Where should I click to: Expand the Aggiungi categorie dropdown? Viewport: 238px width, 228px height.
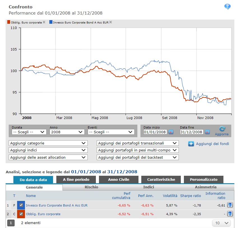(48, 143)
